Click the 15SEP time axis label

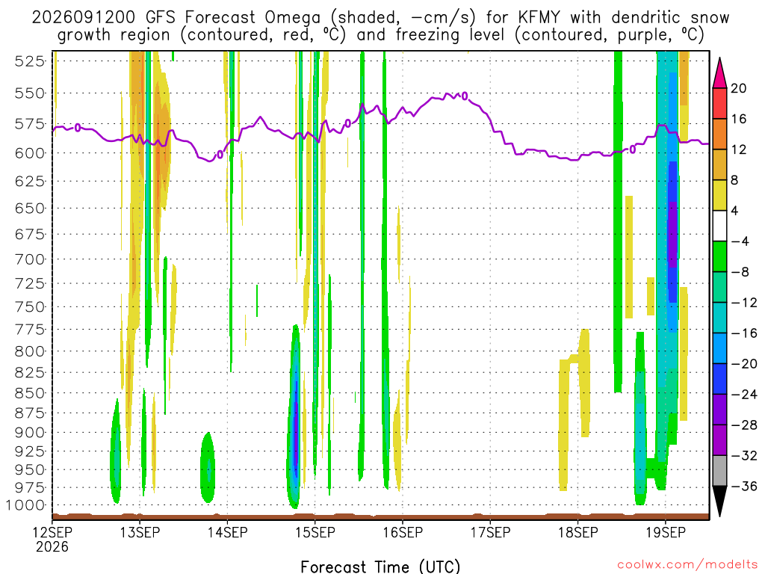pos(315,532)
